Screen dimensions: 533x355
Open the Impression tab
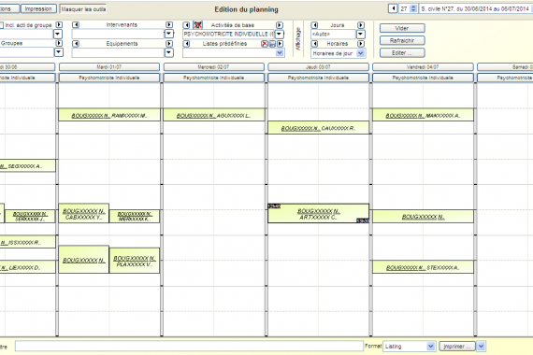(38, 8)
